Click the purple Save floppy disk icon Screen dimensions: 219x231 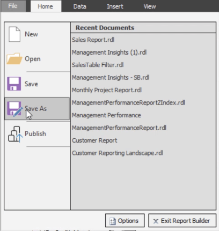click(x=14, y=84)
